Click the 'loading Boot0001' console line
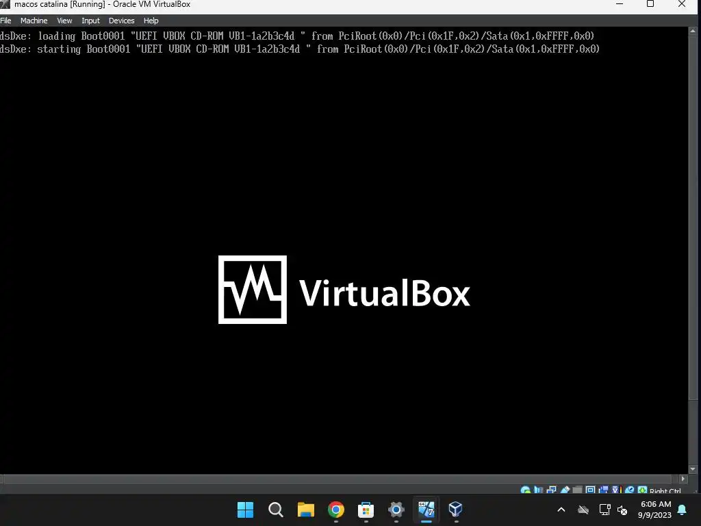 pyautogui.click(x=297, y=36)
